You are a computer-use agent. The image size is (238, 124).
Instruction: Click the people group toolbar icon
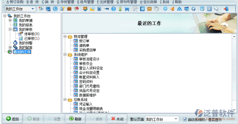85,9
